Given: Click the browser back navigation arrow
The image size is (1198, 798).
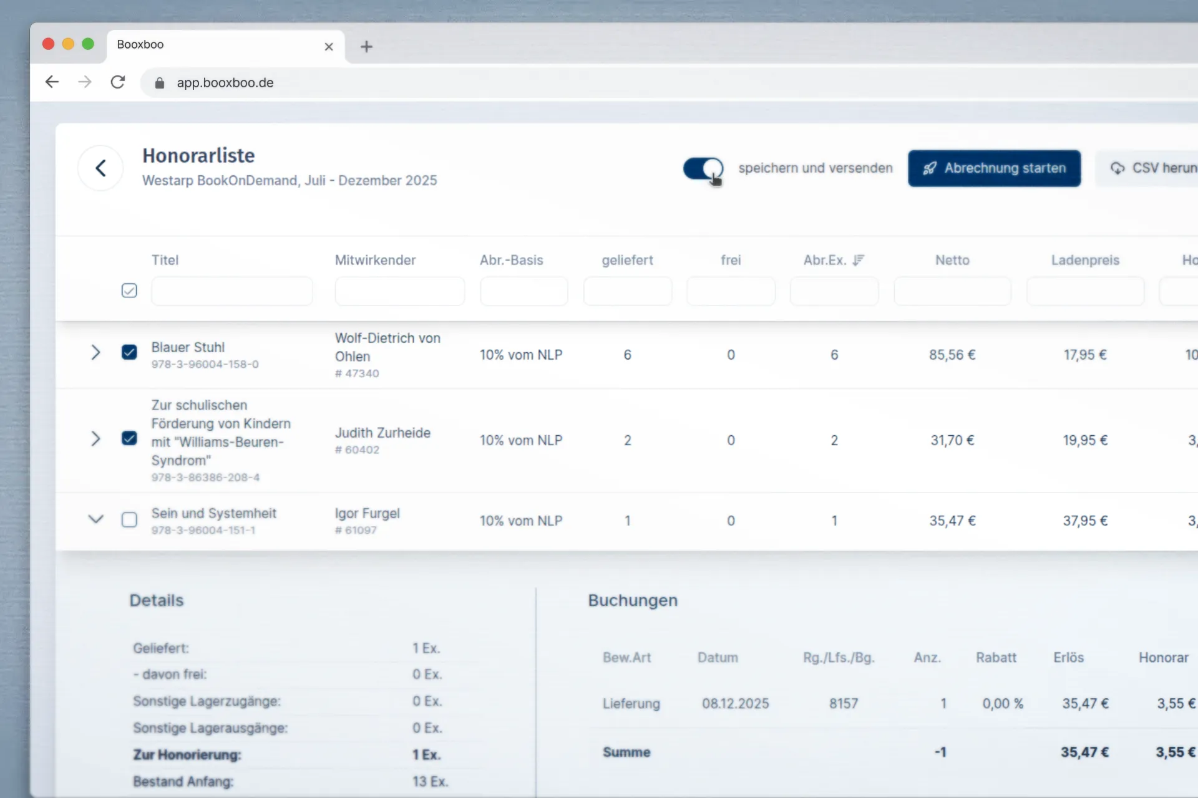Looking at the screenshot, I should (52, 82).
